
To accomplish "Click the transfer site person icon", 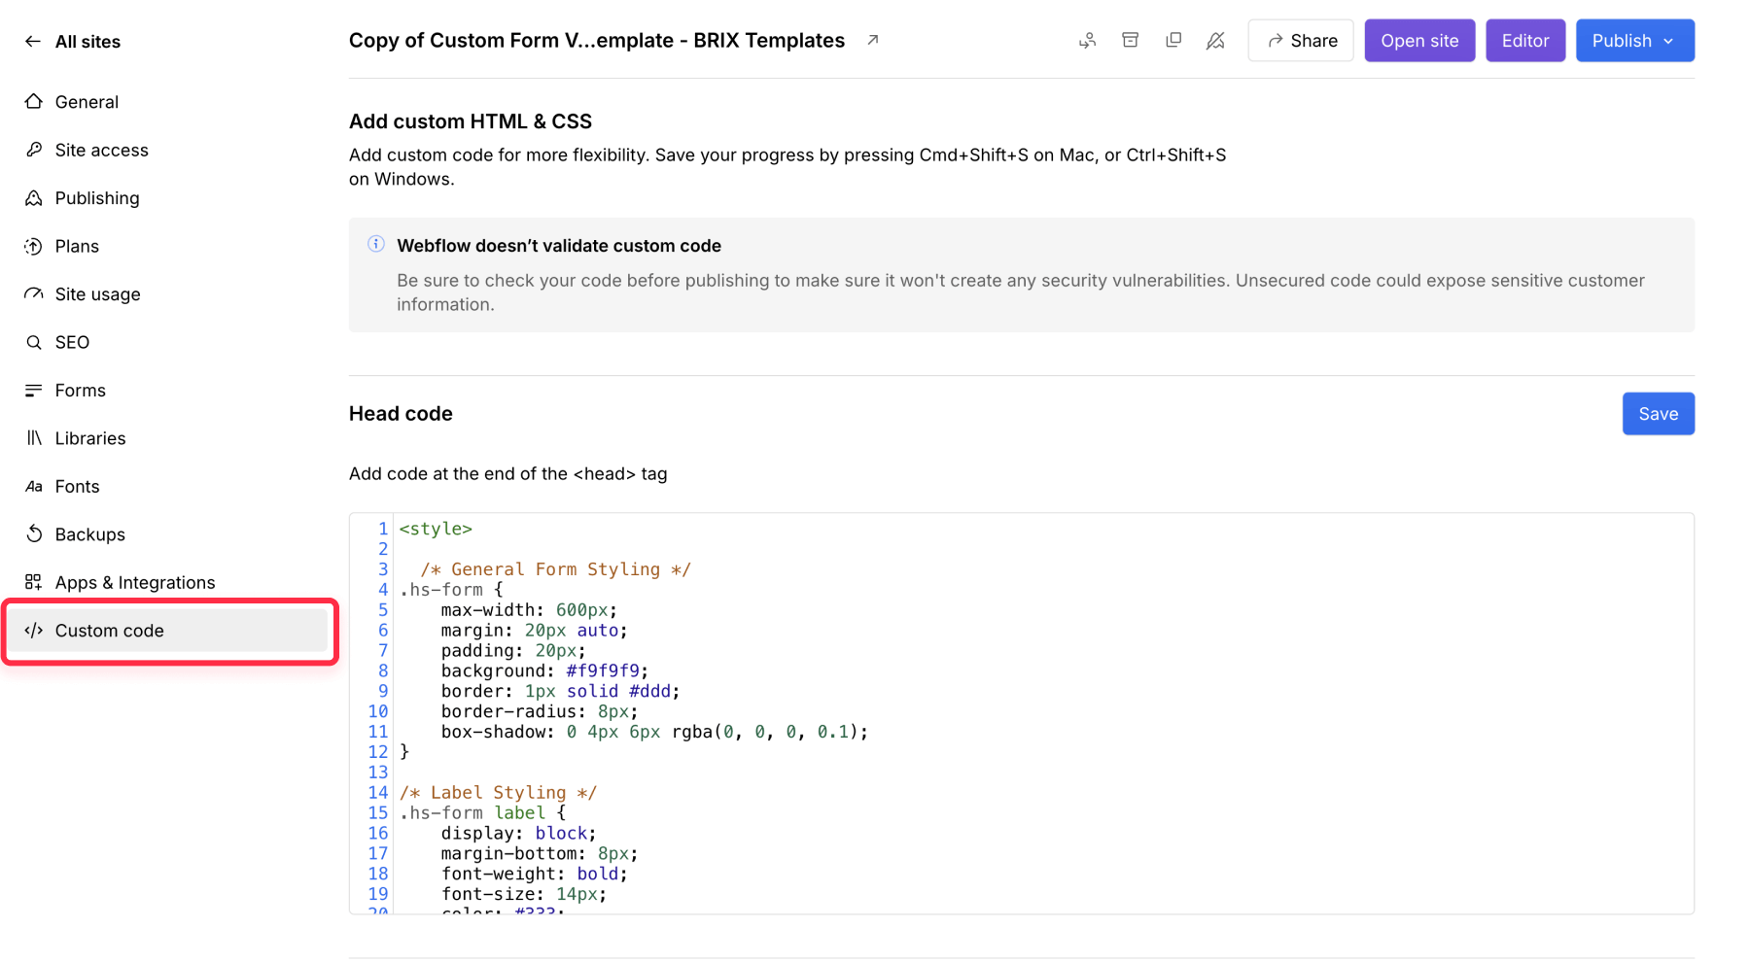I will coord(1087,41).
